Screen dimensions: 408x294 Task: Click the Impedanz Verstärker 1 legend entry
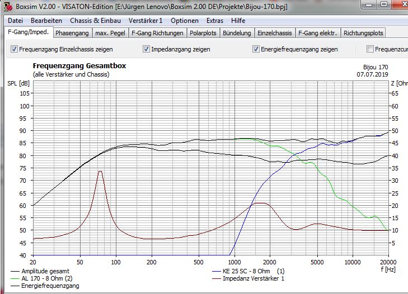(x=248, y=278)
